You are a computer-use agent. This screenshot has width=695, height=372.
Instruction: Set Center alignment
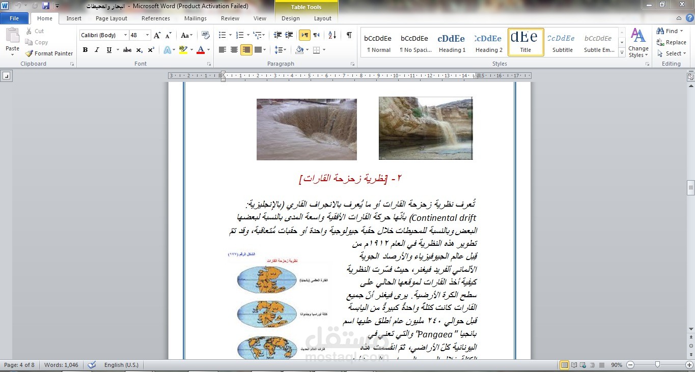(x=234, y=50)
